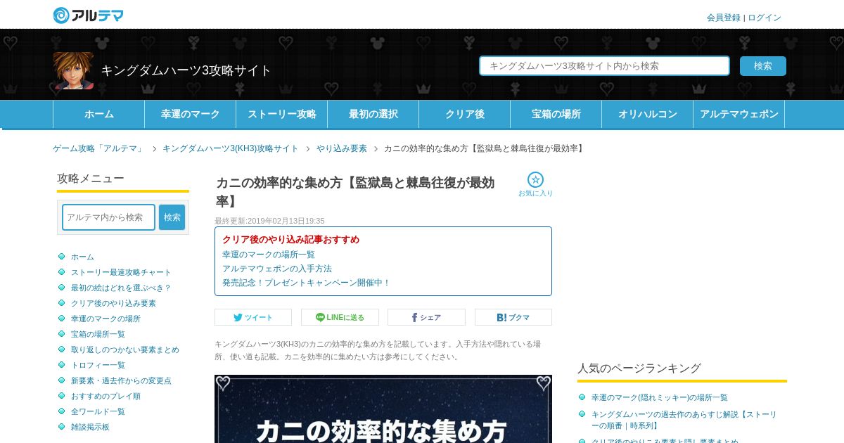
Task: Open sidebar 取り返しのつかない要素まとめ link
Action: pos(125,349)
